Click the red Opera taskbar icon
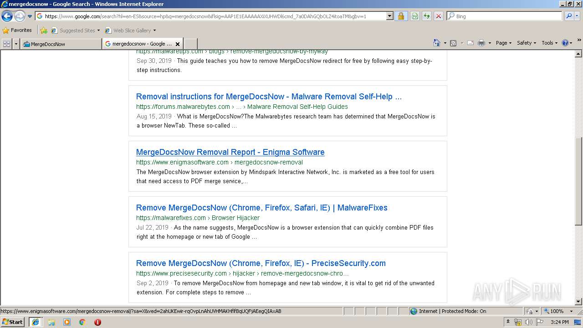Screen dimensions: 583x328 [x=97, y=322]
